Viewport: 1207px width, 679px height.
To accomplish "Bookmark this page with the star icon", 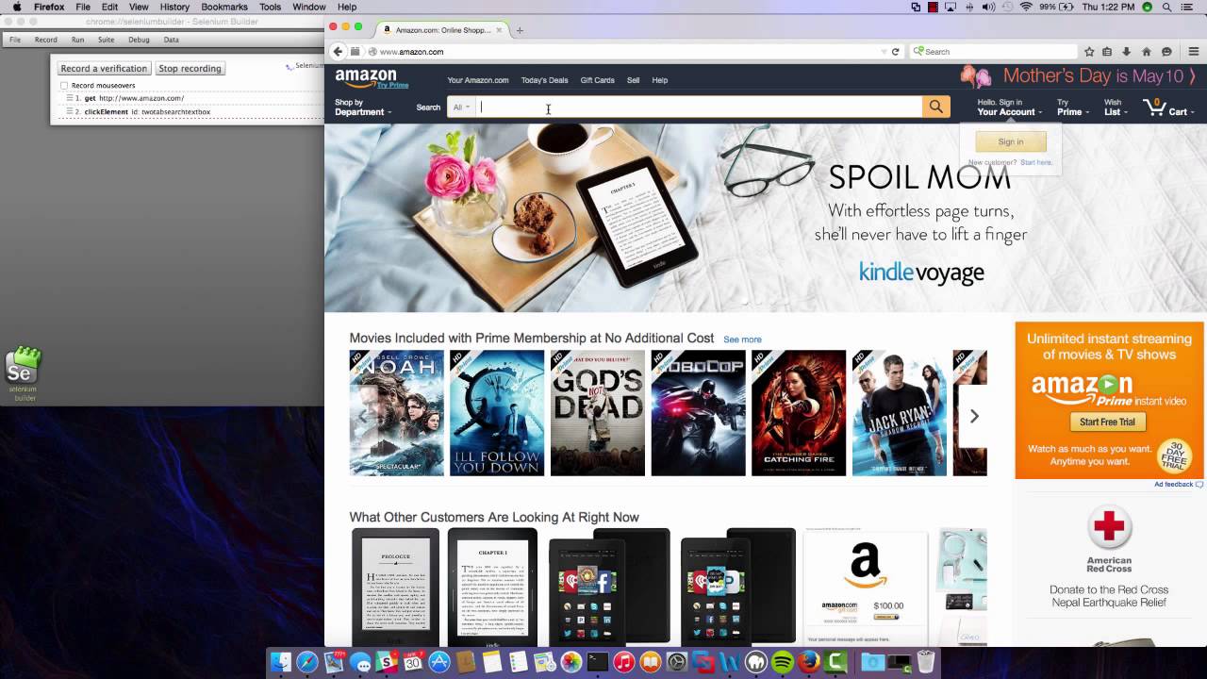I will click(1089, 52).
